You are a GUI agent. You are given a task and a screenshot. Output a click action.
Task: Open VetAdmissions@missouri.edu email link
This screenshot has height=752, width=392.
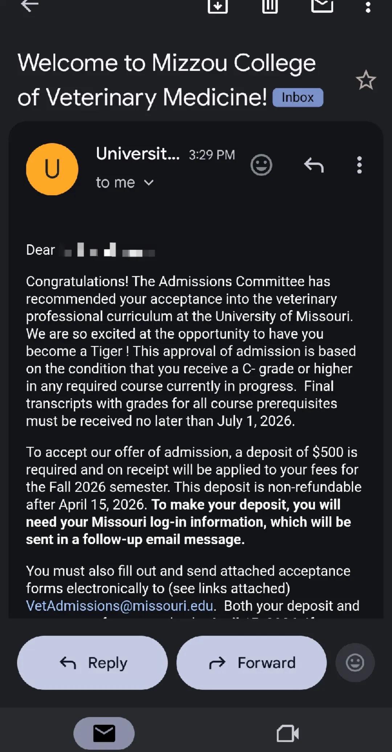coord(119,606)
